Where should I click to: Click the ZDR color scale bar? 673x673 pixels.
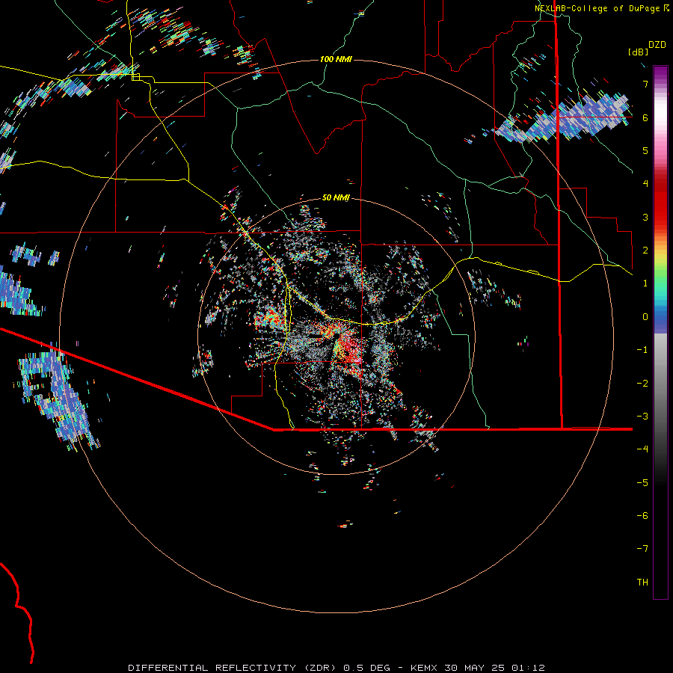pos(660,332)
